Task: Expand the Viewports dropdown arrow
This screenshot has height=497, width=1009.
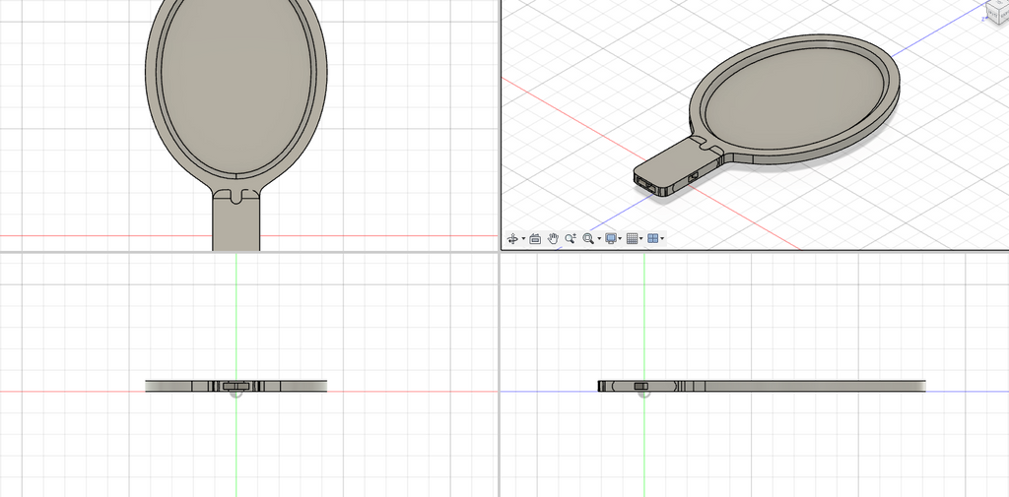Action: (x=662, y=239)
